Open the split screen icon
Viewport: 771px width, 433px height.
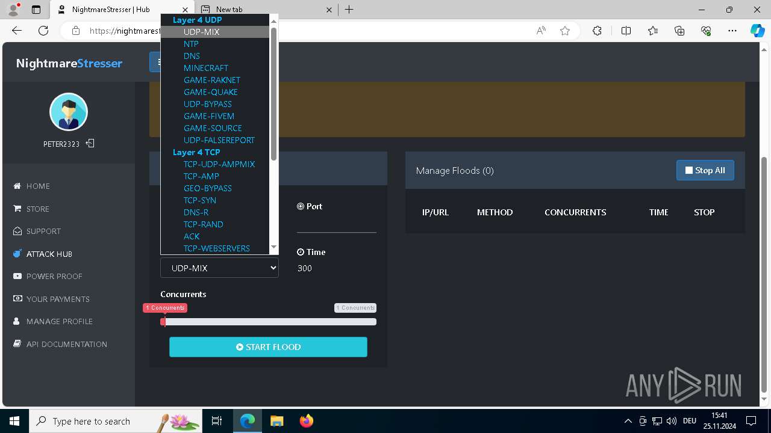pos(626,31)
